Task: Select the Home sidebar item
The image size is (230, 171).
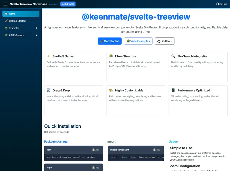Action: pyautogui.click(x=21, y=14)
